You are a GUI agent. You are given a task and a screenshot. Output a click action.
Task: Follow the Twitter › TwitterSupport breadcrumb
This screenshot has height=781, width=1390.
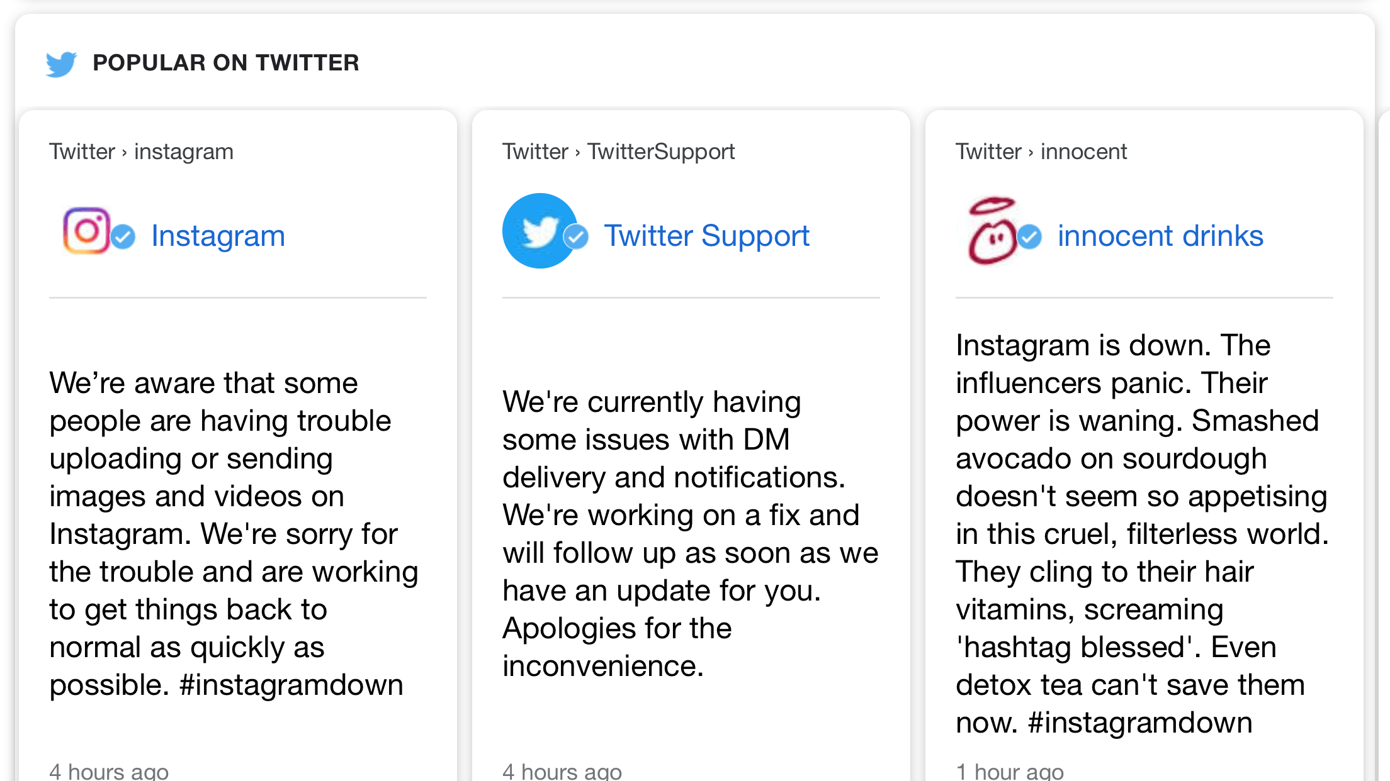618,152
